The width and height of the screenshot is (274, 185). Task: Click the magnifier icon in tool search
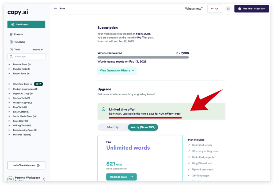coord(11,56)
